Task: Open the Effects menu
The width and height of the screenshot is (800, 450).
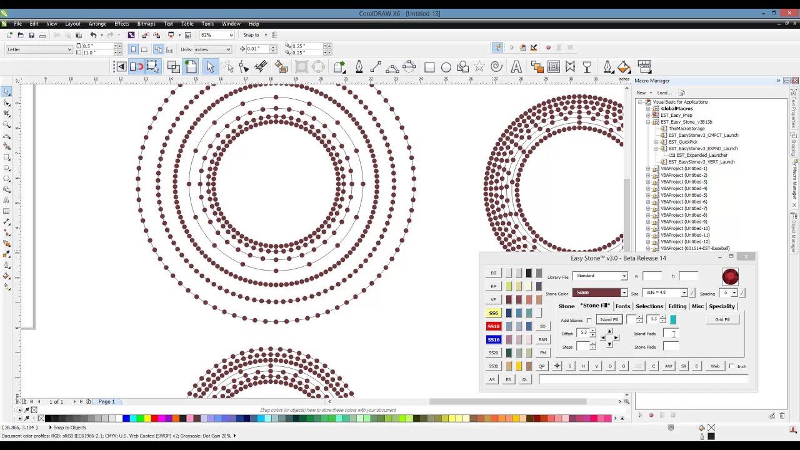Action: pos(121,24)
